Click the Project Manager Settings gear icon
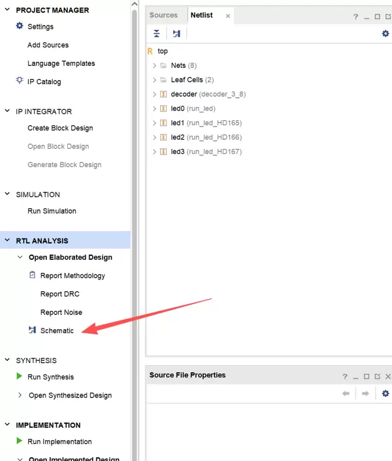Image resolution: width=392 pixels, height=461 pixels. (20, 27)
